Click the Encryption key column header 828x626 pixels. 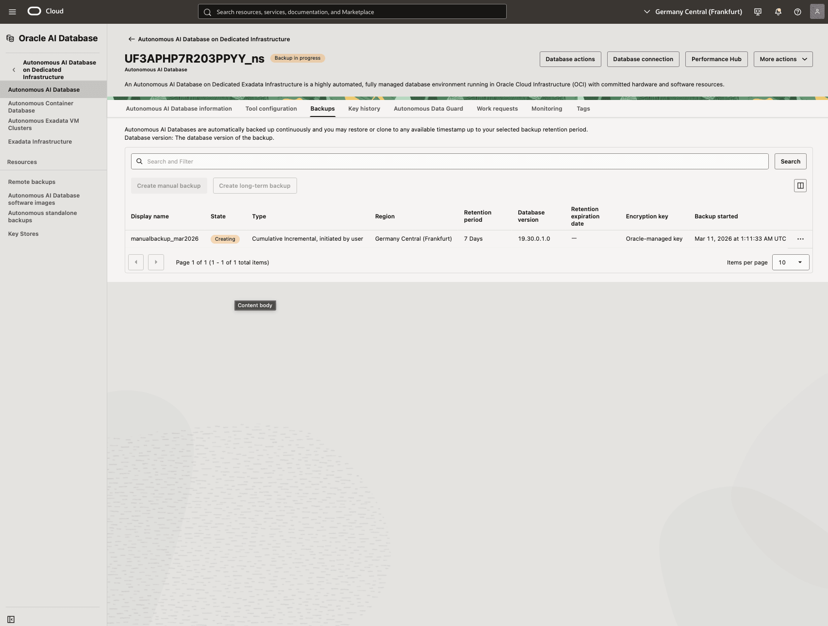coord(647,216)
